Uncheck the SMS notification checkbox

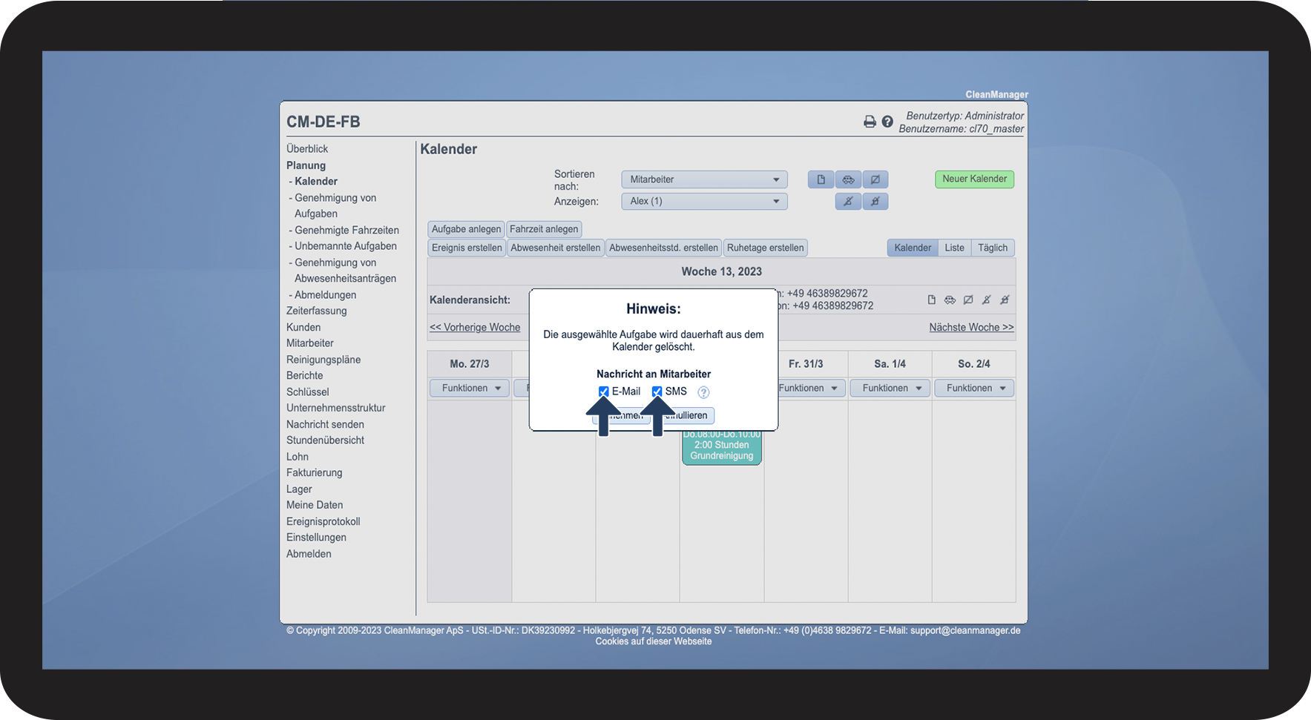tap(657, 392)
